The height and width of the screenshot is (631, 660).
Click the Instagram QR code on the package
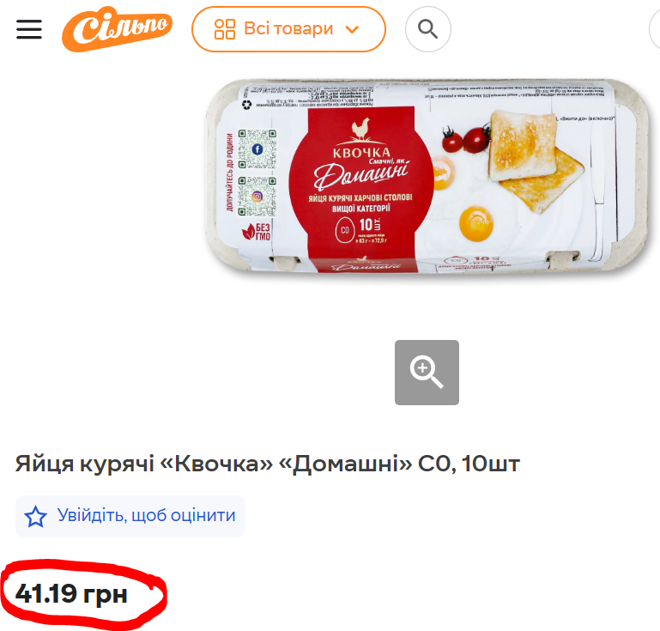[257, 196]
